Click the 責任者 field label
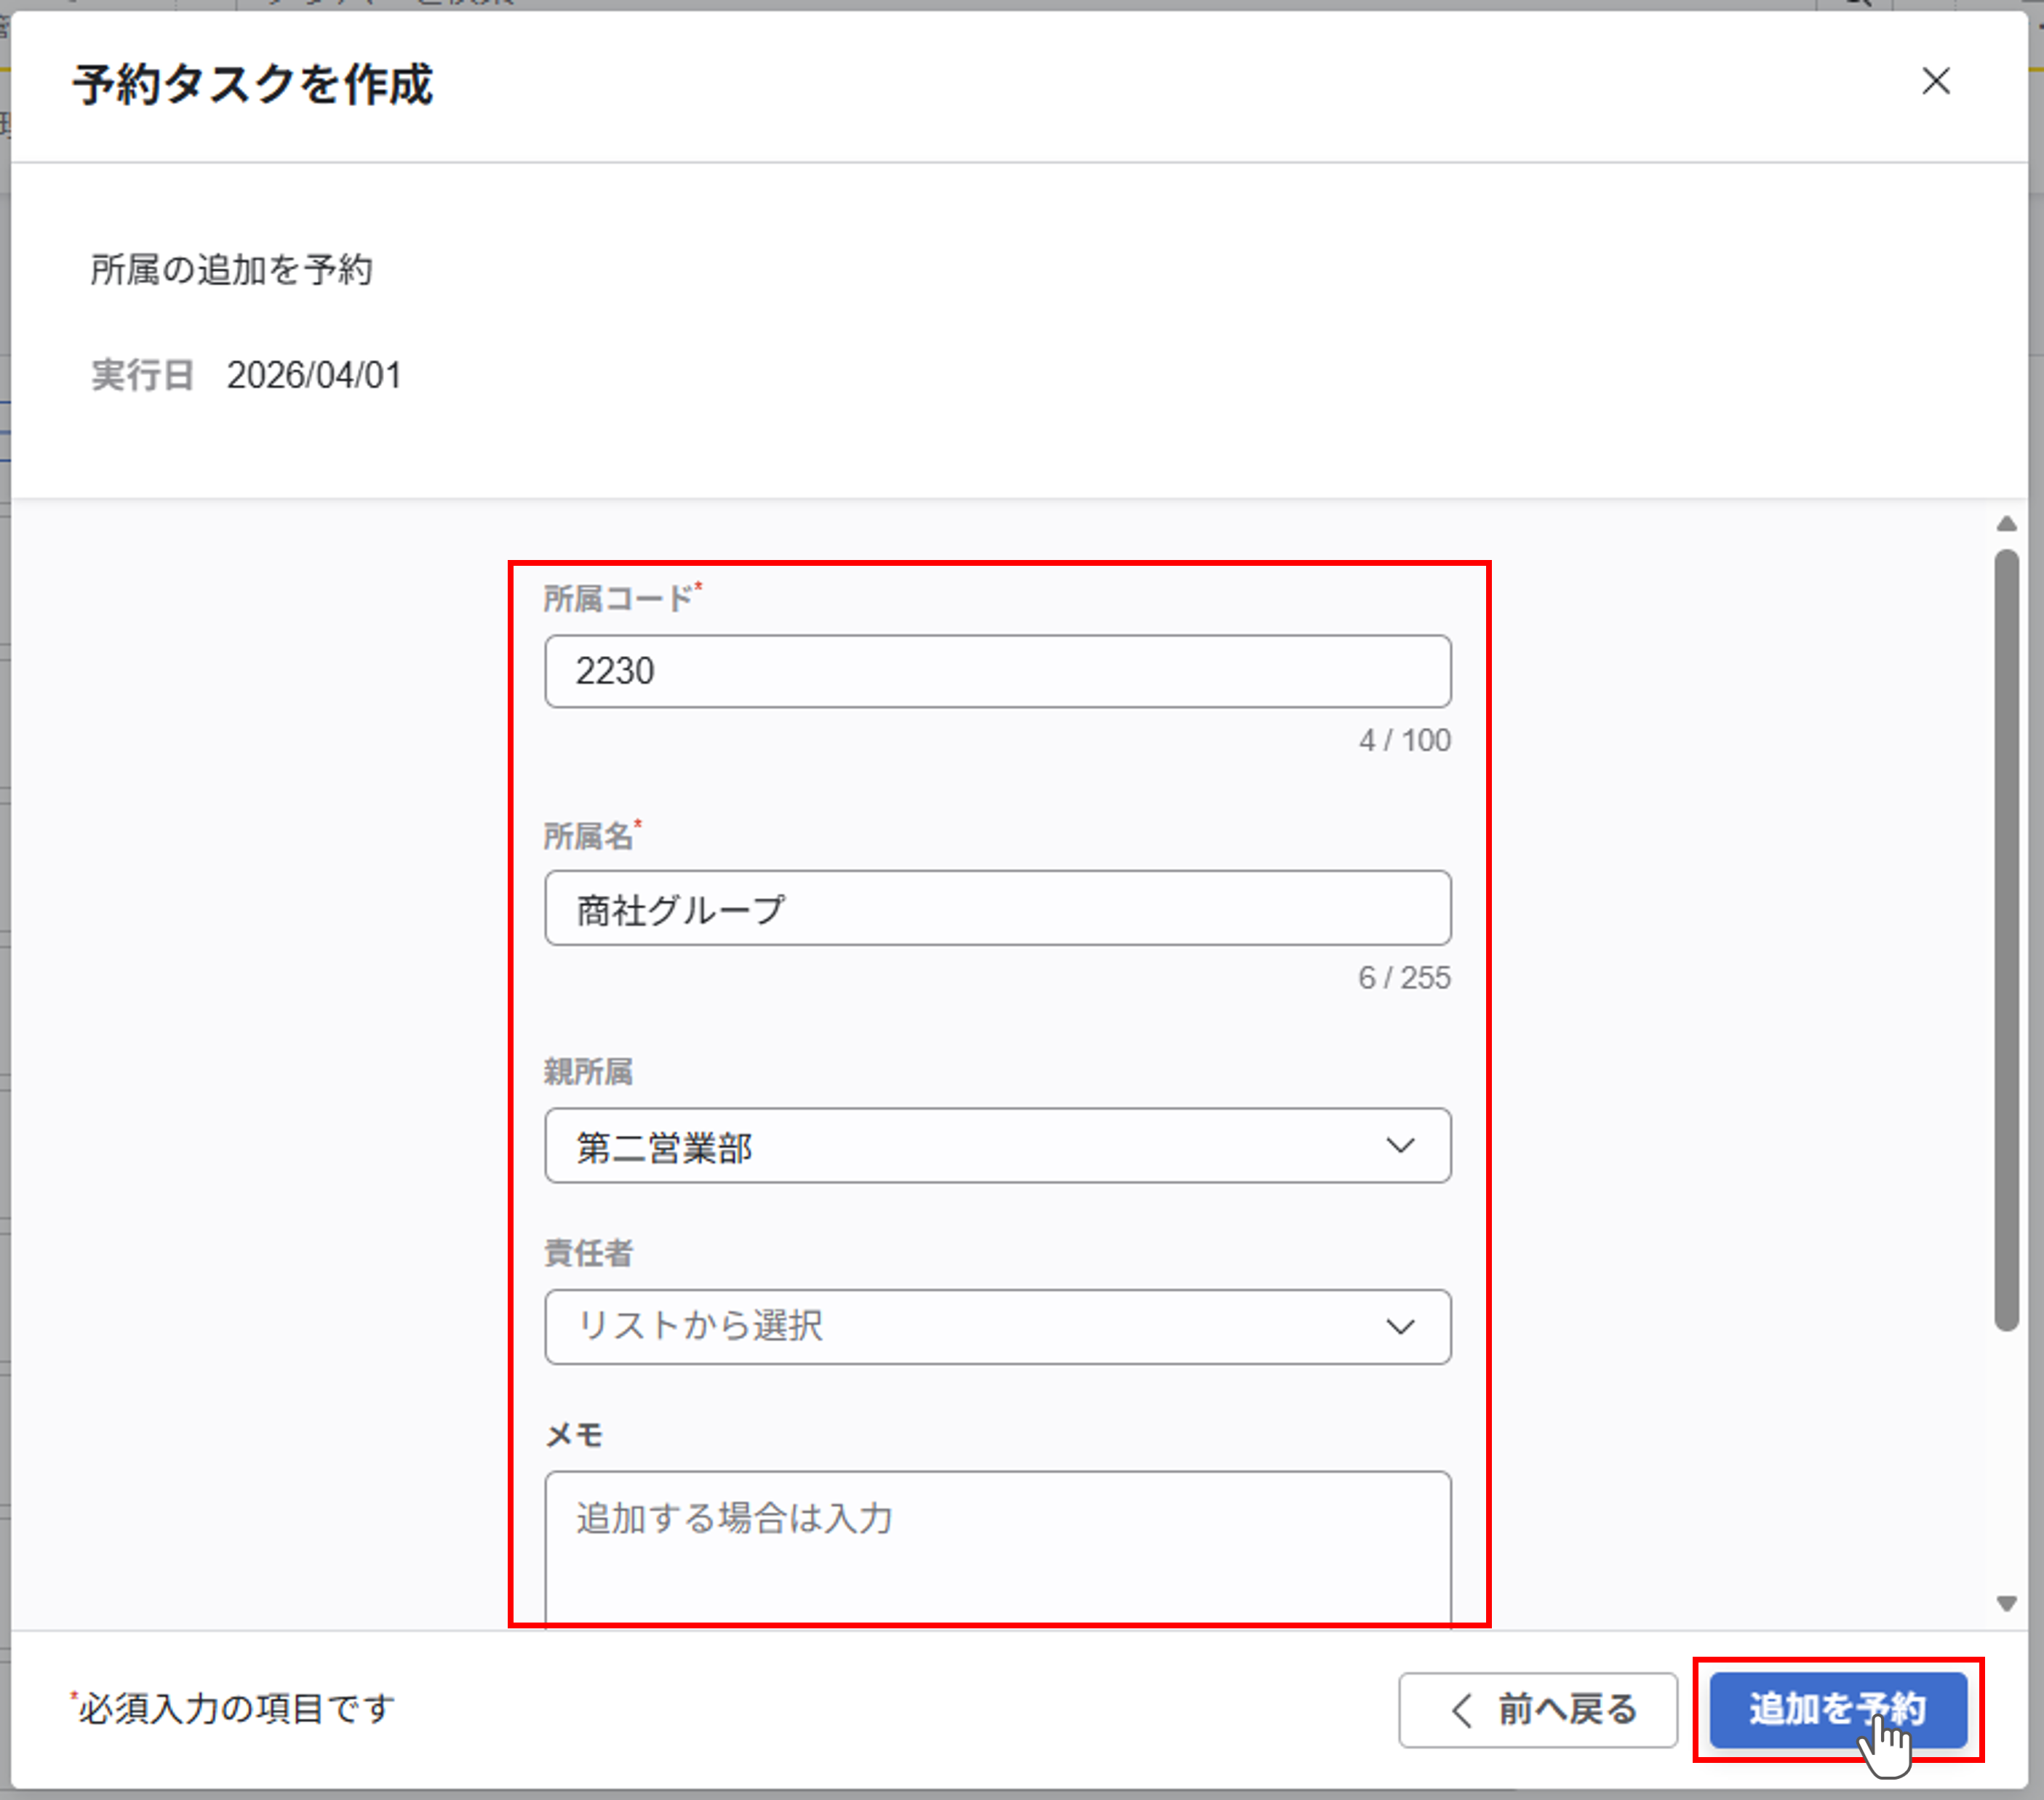 coord(588,1253)
